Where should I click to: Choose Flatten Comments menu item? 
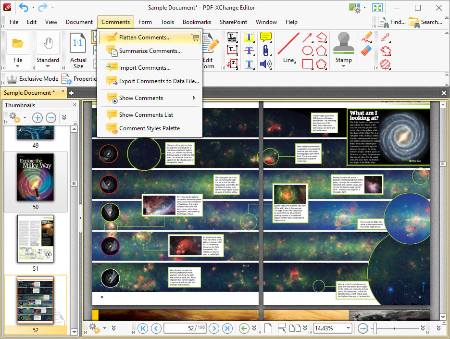pyautogui.click(x=150, y=38)
